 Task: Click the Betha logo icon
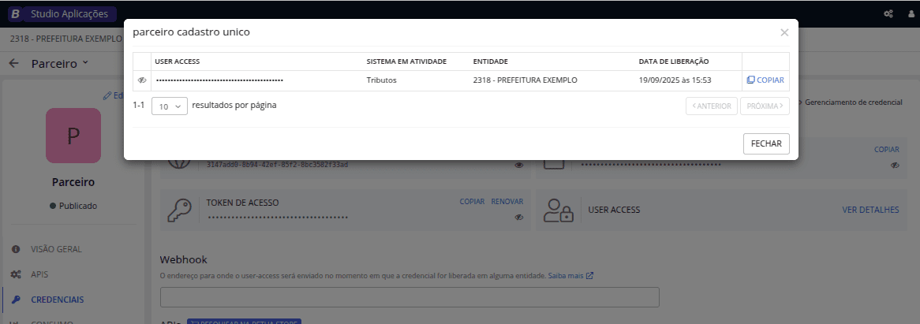15,13
